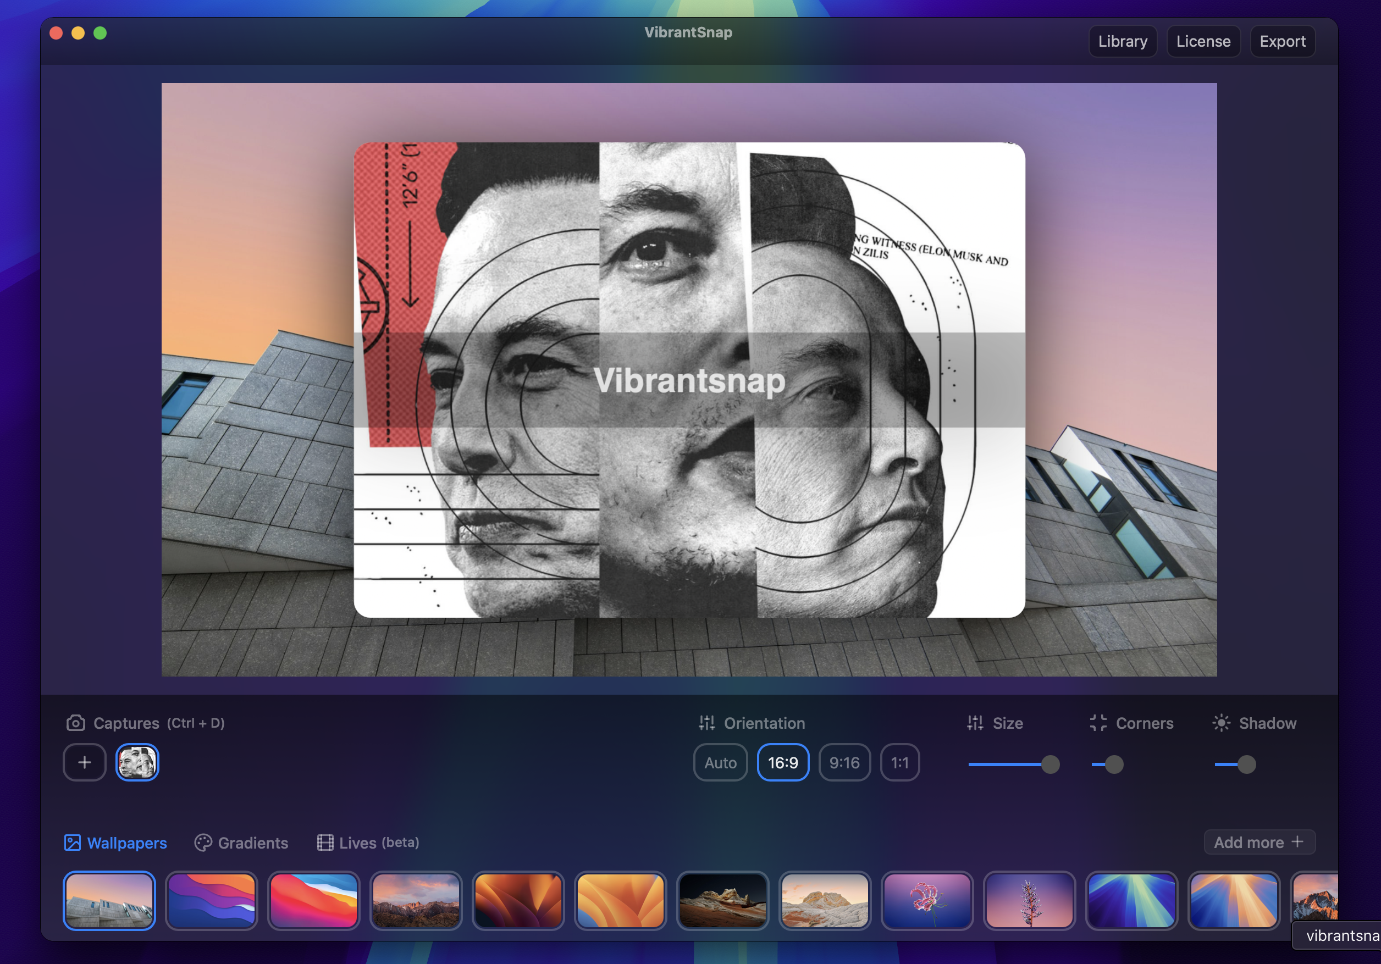Click the Orientation sliders icon

pyautogui.click(x=707, y=722)
